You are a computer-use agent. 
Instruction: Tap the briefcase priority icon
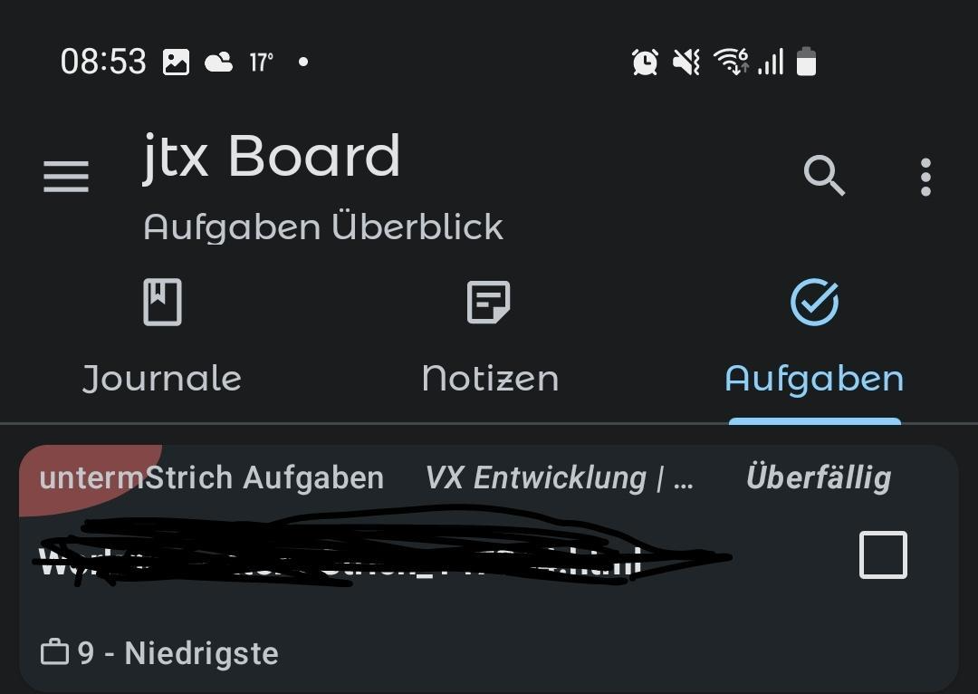click(x=54, y=652)
